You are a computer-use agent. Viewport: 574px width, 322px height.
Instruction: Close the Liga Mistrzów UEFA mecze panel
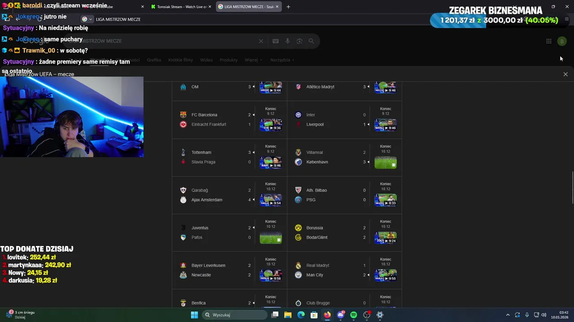click(565, 74)
